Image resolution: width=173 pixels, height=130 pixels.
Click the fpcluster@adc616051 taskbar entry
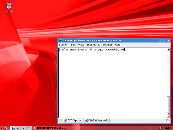(50, 128)
